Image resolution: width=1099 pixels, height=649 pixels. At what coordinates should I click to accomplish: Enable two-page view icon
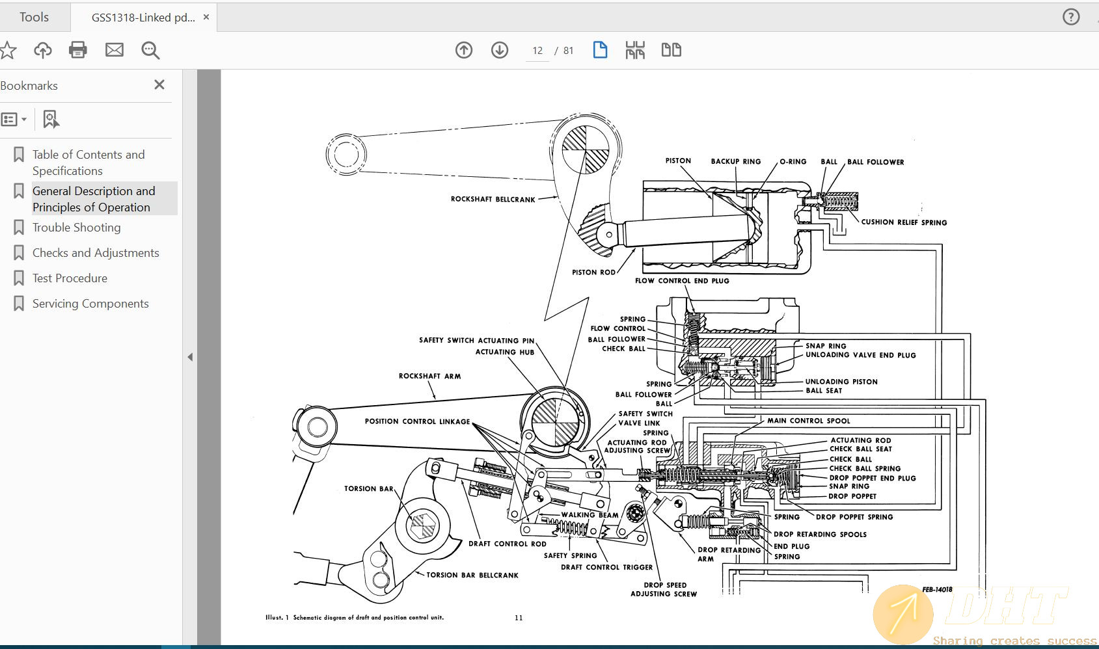671,50
